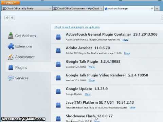Go back with the left arrow button
The height and width of the screenshot is (122, 163).
coord(7,18)
